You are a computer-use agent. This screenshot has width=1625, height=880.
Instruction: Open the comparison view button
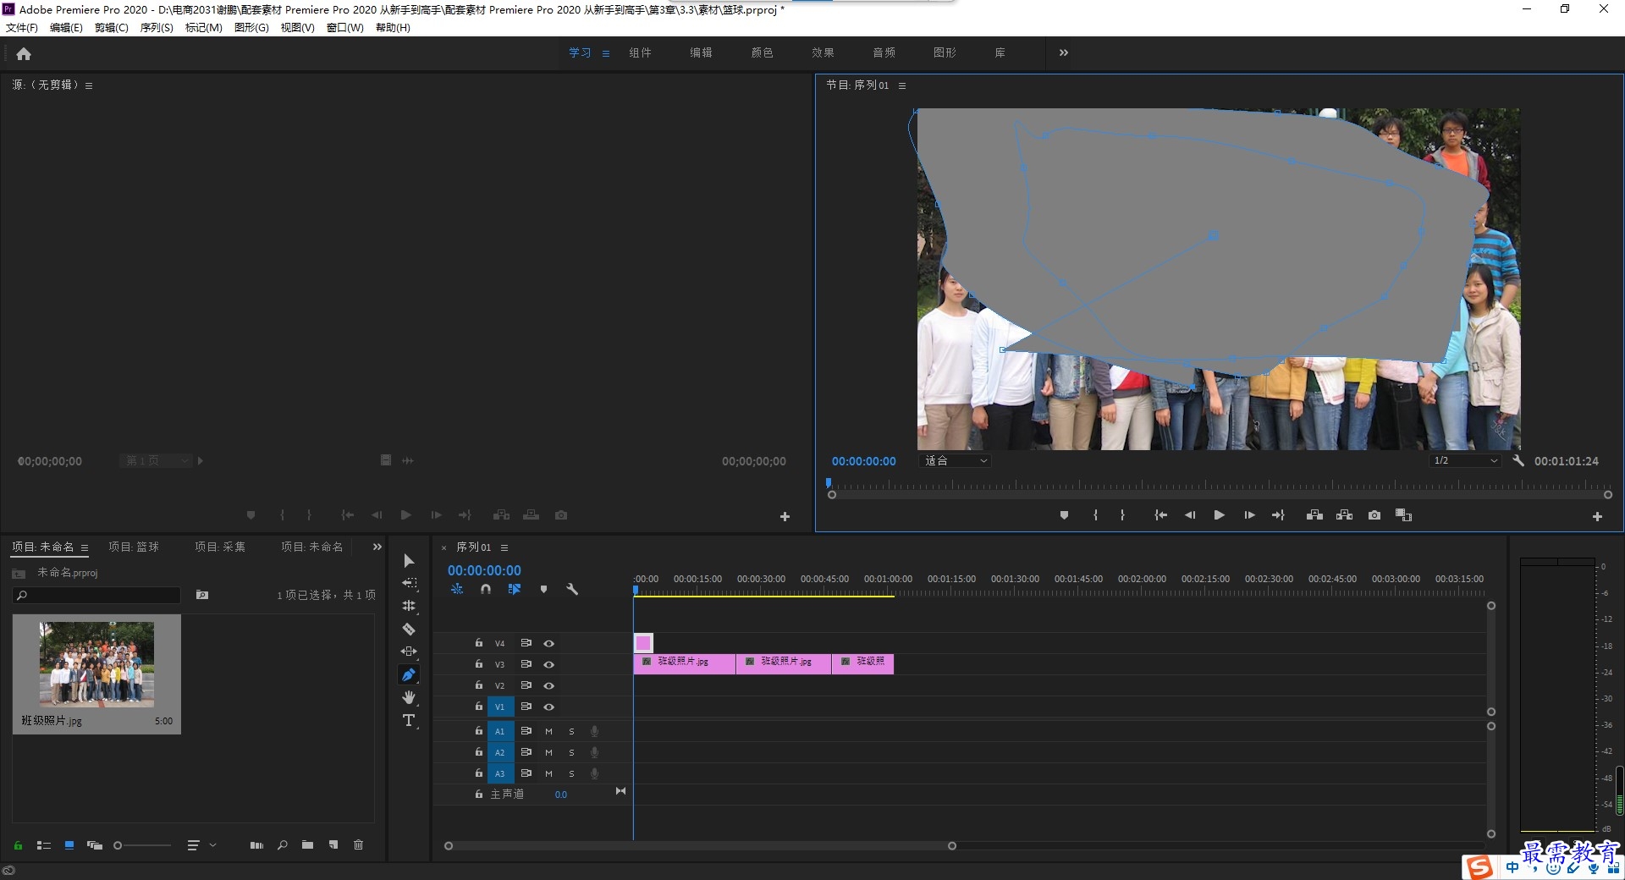click(x=1403, y=514)
